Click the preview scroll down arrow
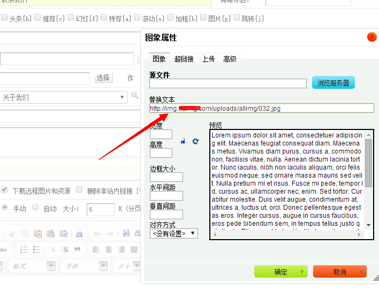The width and height of the screenshot is (379, 291). [x=368, y=225]
